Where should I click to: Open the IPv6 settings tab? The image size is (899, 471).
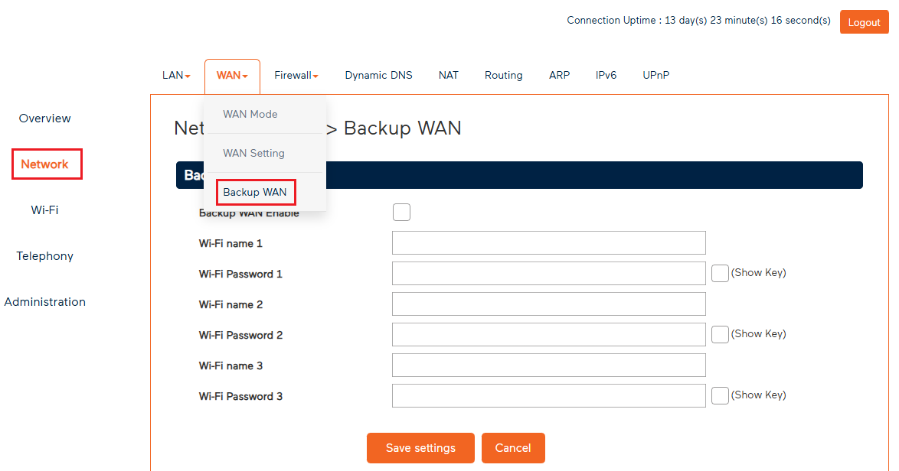606,75
